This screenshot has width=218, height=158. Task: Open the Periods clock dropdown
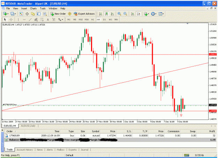154,14
